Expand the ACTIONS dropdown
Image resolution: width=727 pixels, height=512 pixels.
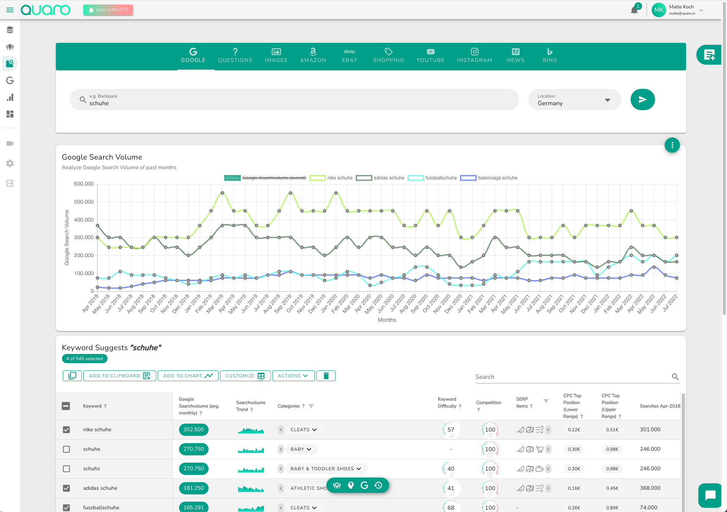[293, 376]
